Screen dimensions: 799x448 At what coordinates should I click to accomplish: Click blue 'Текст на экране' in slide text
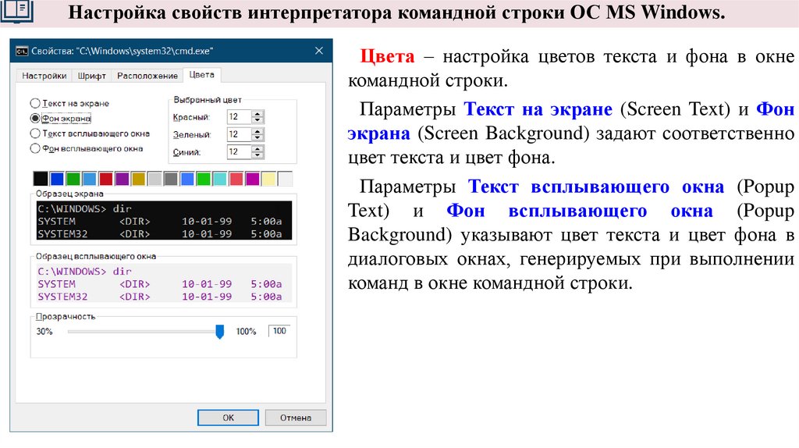(538, 109)
